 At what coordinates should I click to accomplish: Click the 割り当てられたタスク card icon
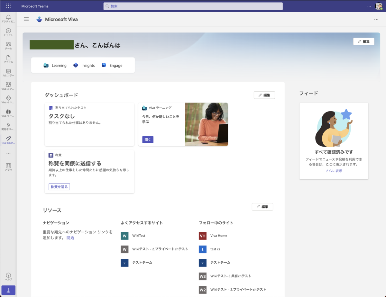point(51,108)
